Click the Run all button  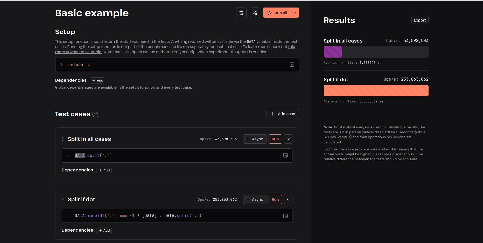pyautogui.click(x=277, y=13)
